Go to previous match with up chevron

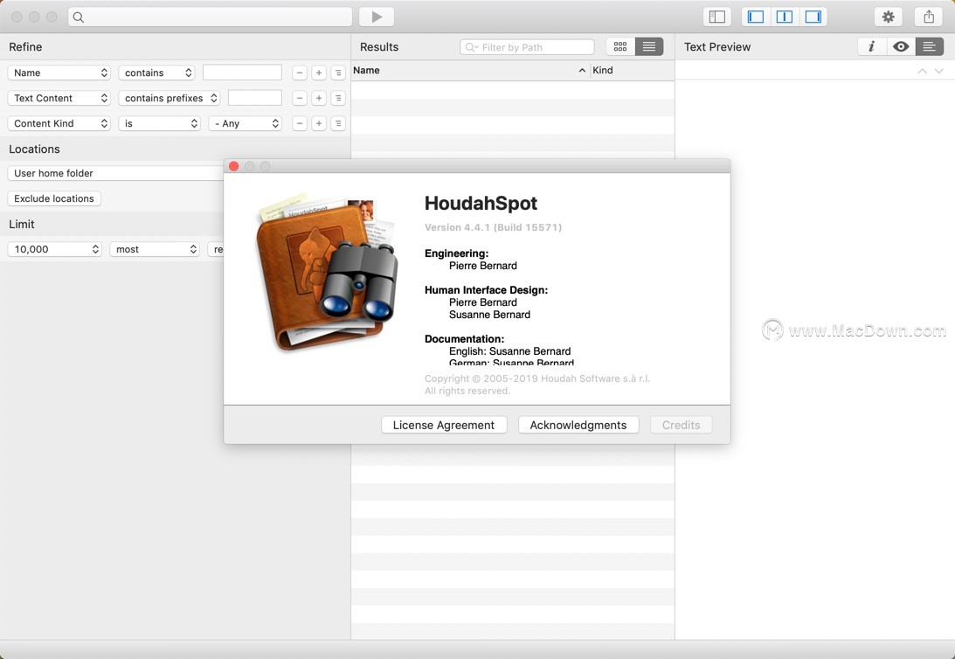click(922, 72)
